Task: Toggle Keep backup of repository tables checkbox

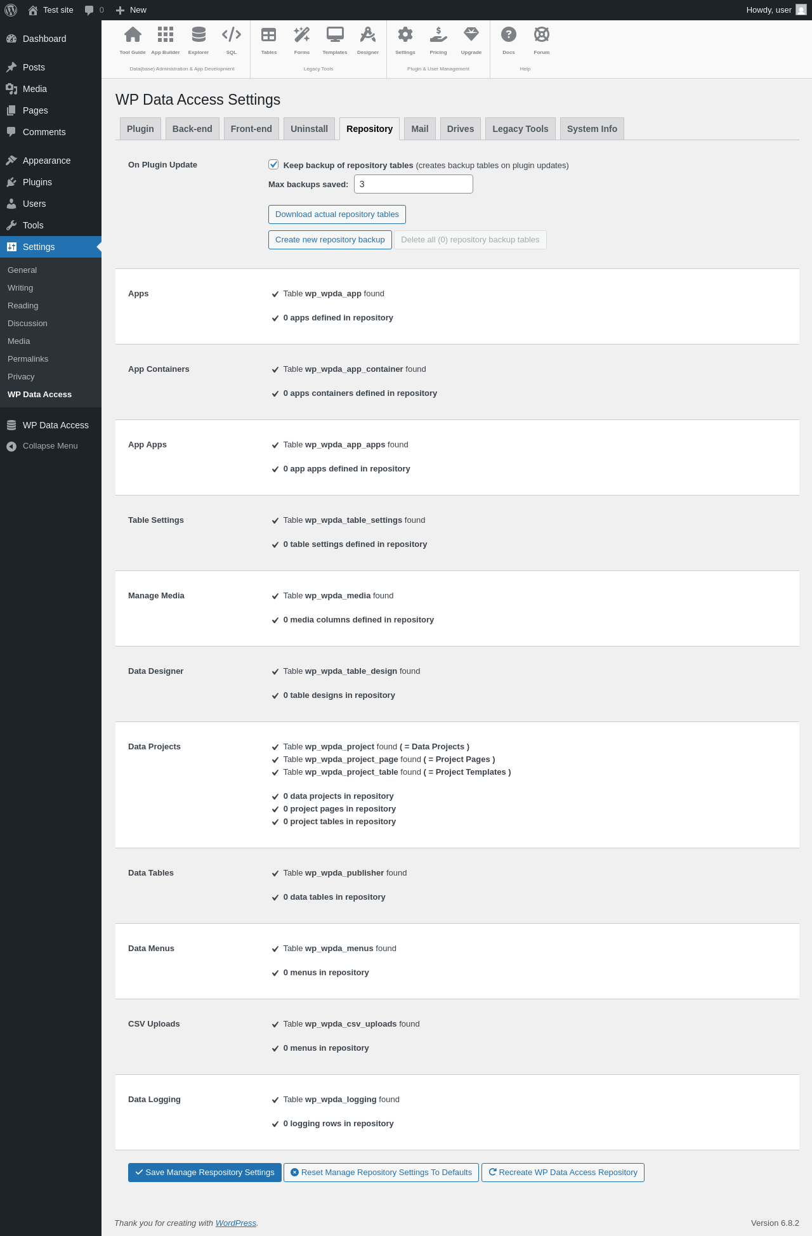Action: tap(273, 164)
